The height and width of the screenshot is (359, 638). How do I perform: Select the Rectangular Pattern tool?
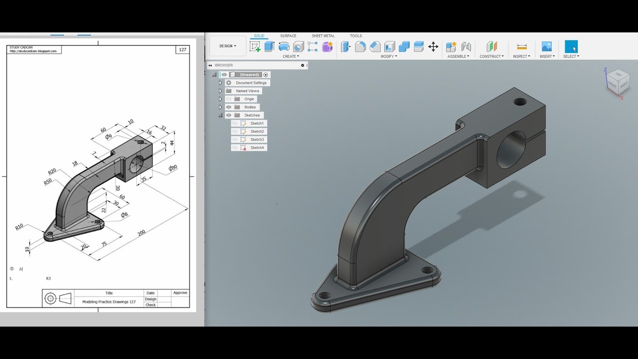coord(313,47)
